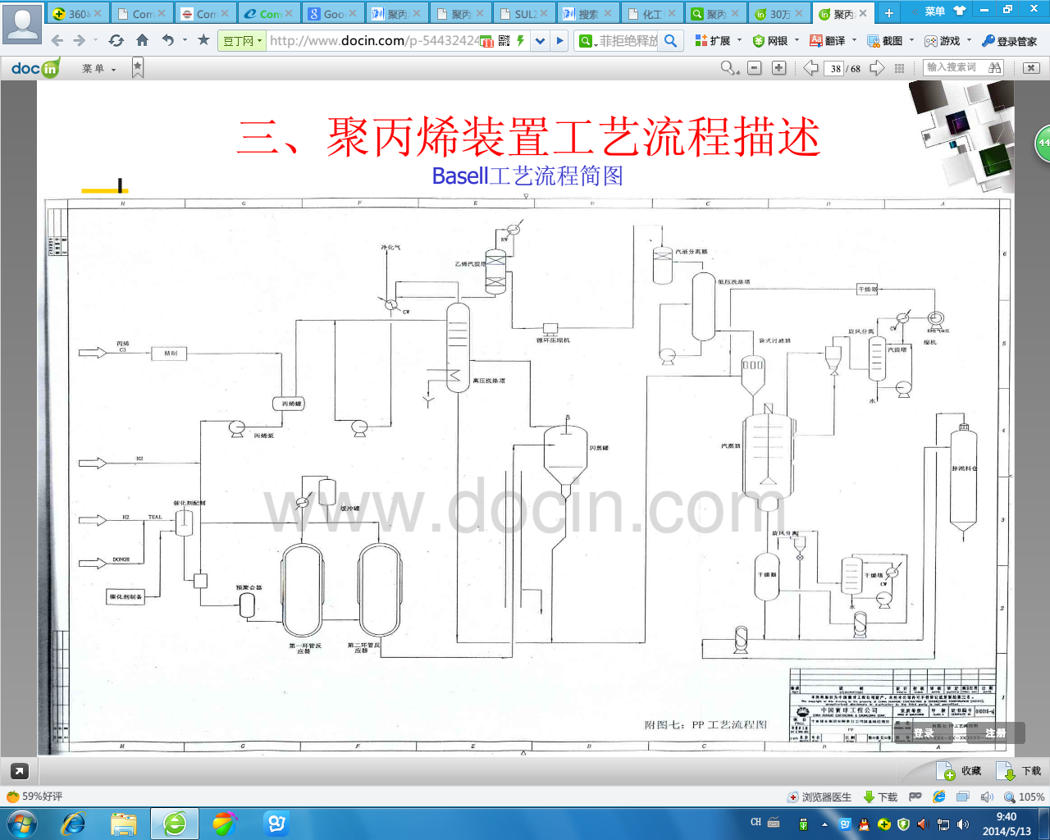Viewport: 1050px width, 840px height.
Task: Zoom in the document with the plus button
Action: (x=779, y=68)
